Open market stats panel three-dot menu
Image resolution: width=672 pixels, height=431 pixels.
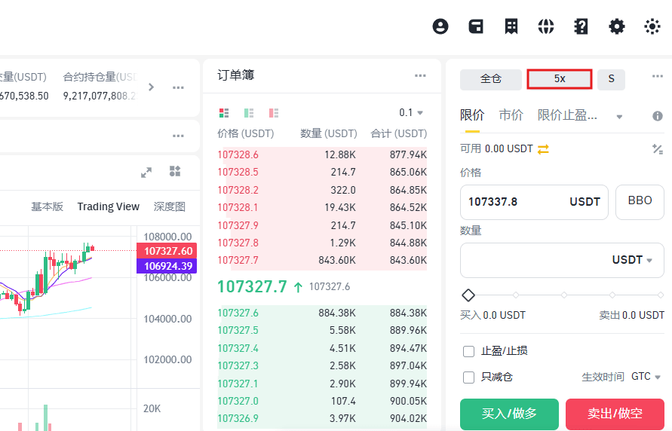coord(178,87)
